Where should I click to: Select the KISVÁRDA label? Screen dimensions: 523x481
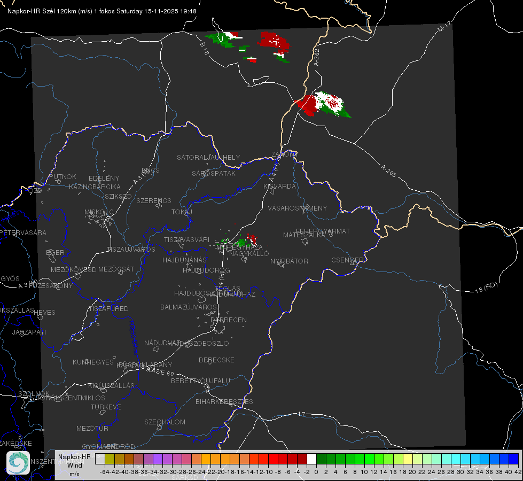point(280,187)
